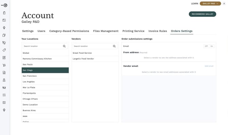Click the search magnifier in Your Locations
This screenshot has width=228, height=135.
(64, 46)
